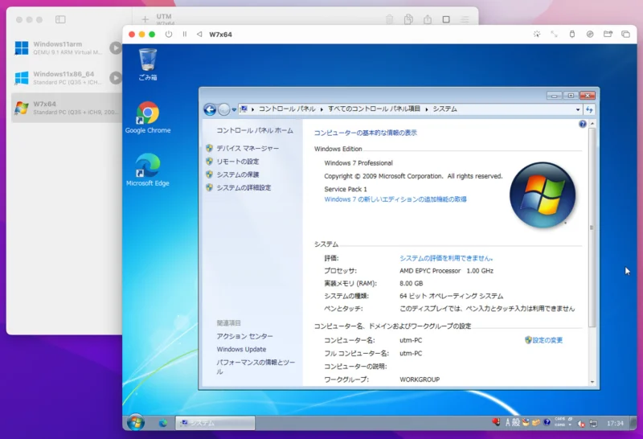Viewport: 643px width, 439px height.
Task: Open デバイス マネージャー link
Action: [248, 148]
